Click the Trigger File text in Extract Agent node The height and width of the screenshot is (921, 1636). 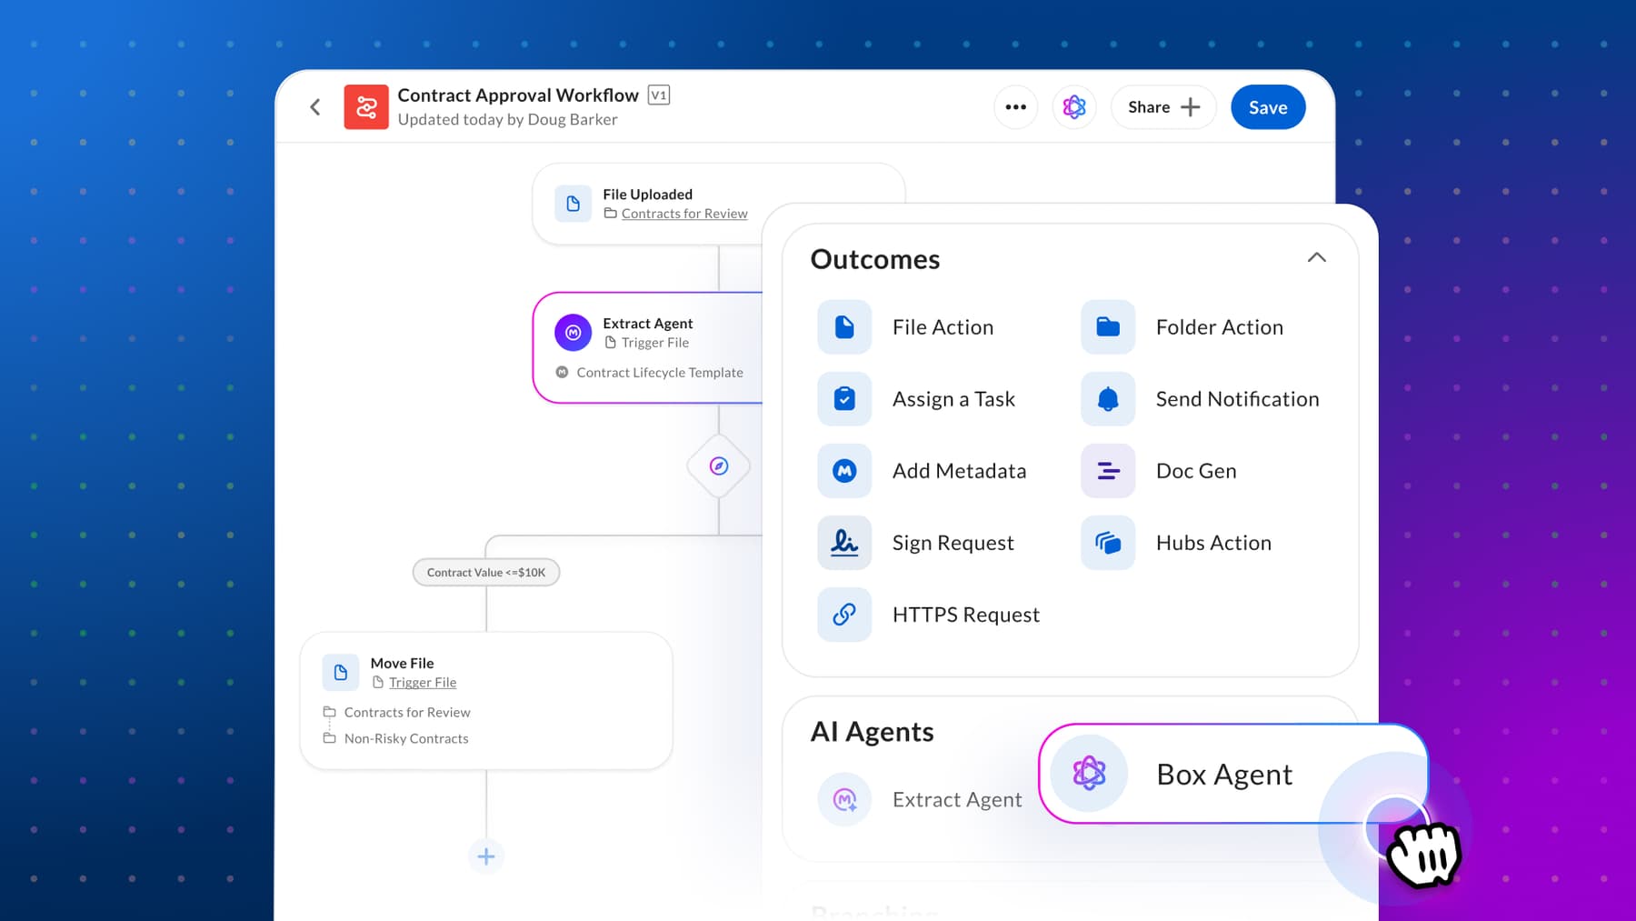[655, 343]
